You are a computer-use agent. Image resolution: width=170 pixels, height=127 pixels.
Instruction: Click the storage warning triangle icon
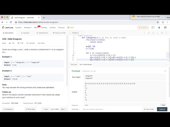(133, 16)
